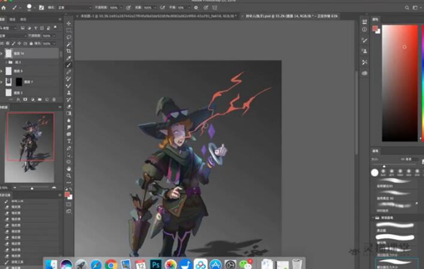Toggle visibility of layer 14
Image resolution: width=424 pixels, height=269 pixels.
[1, 53]
